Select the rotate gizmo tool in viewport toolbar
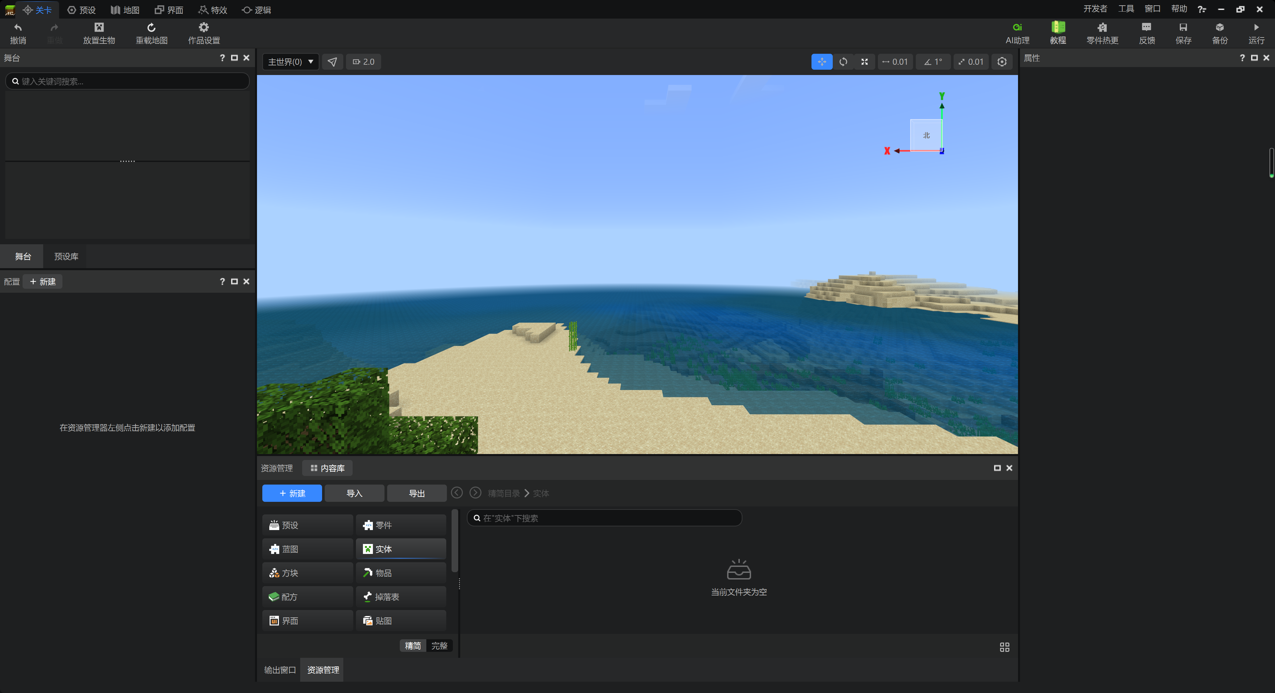The height and width of the screenshot is (693, 1275). 843,62
